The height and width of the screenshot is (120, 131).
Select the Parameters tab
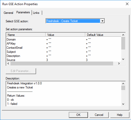pos(23,12)
